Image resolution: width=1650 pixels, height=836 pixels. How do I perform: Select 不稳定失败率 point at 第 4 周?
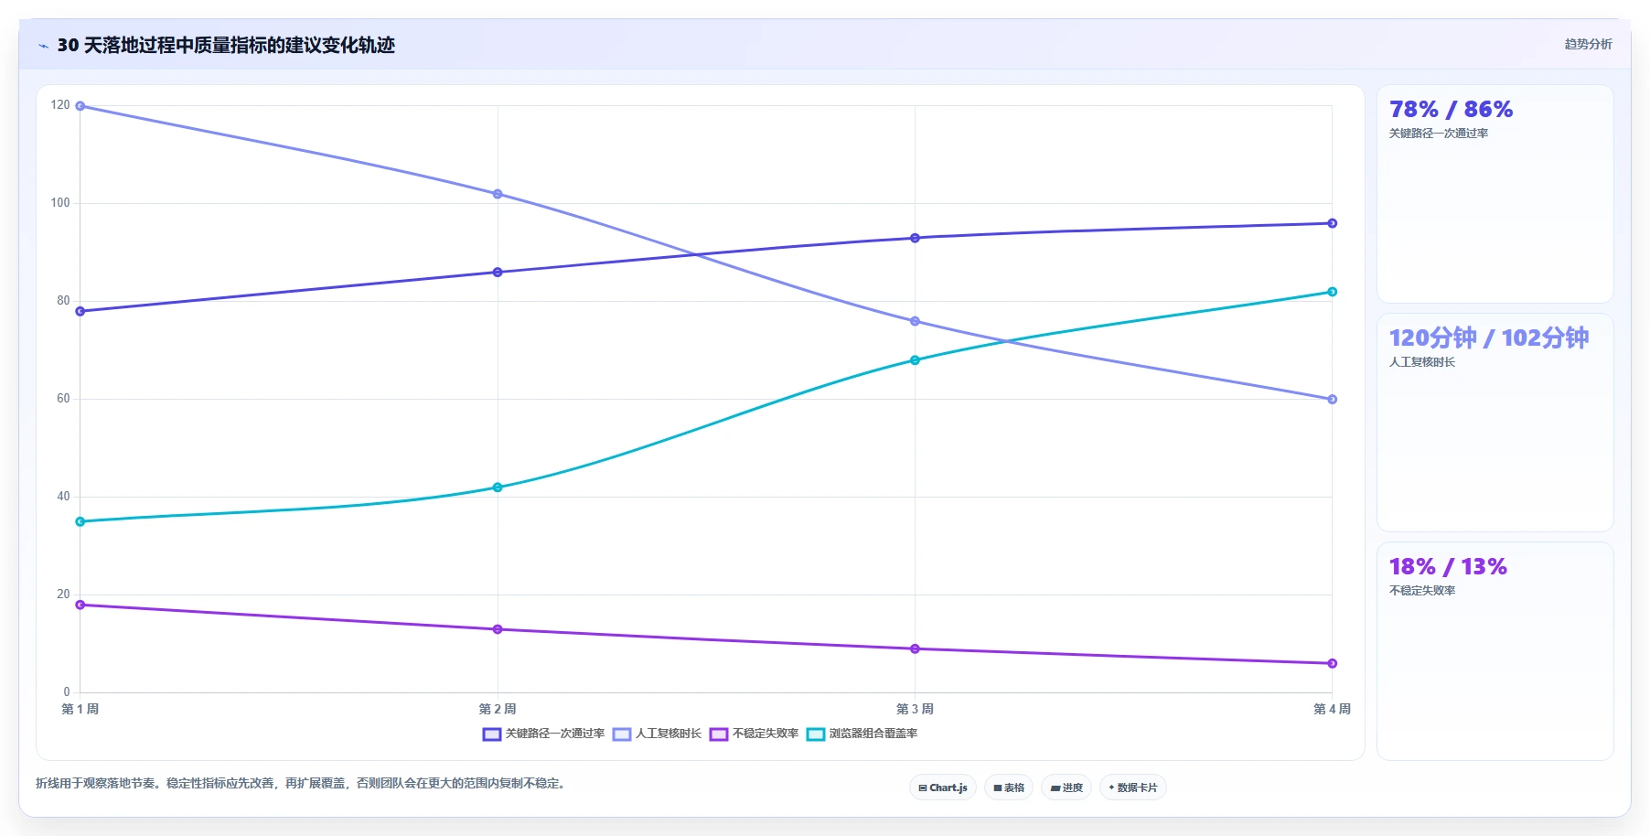tap(1332, 663)
